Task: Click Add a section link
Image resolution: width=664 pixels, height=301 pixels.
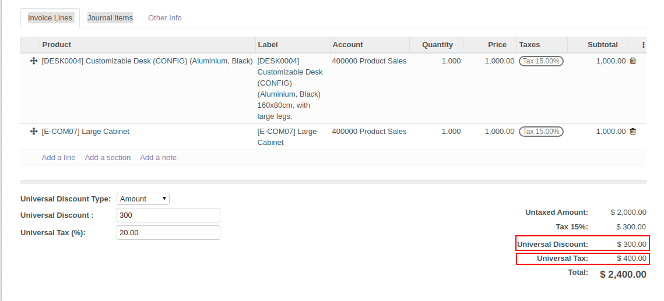Action: point(107,158)
